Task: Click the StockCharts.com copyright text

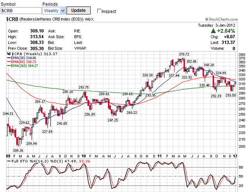Action: pos(221,19)
